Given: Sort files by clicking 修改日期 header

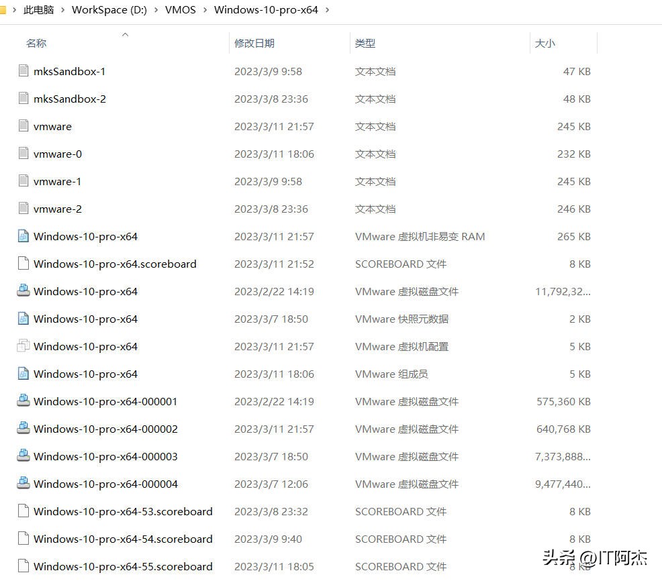Looking at the screenshot, I should coord(254,43).
